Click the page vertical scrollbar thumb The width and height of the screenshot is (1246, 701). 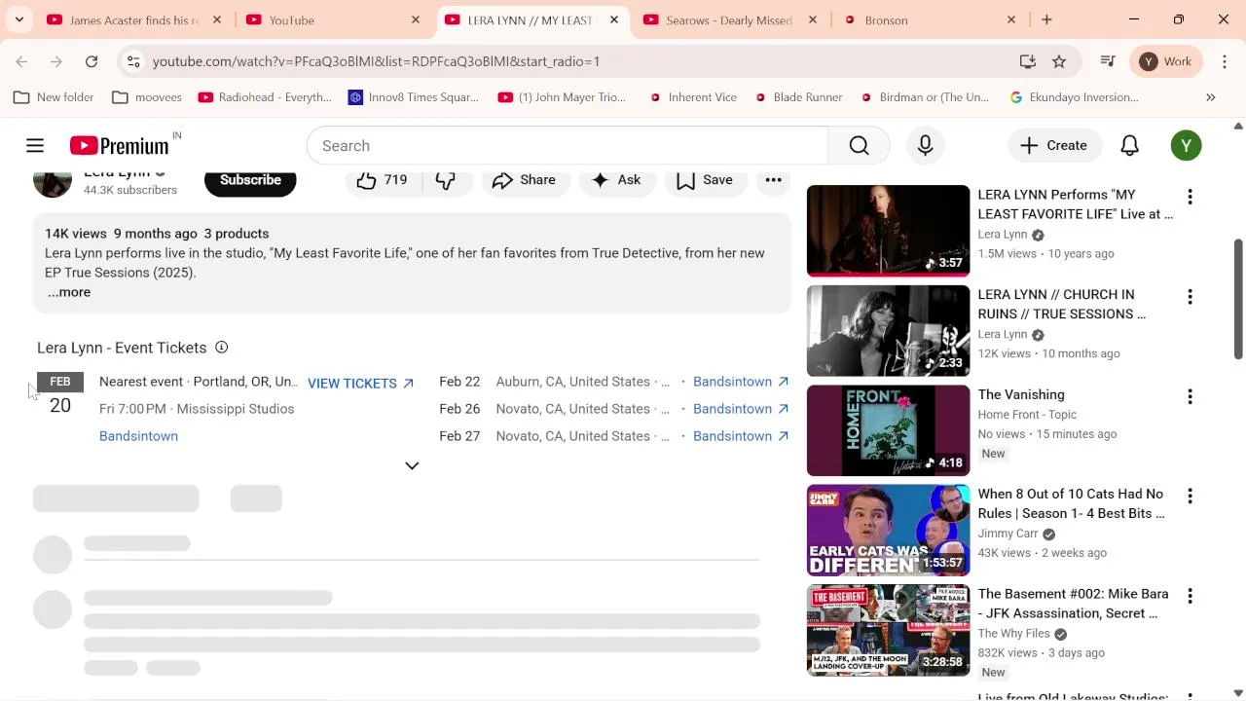(x=1238, y=298)
